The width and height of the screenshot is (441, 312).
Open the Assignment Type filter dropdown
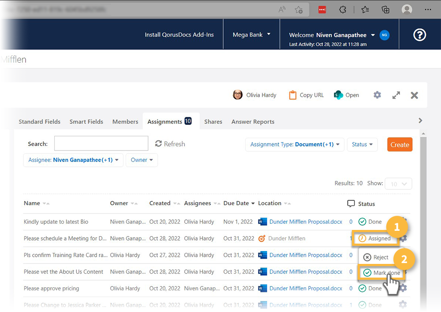click(295, 144)
